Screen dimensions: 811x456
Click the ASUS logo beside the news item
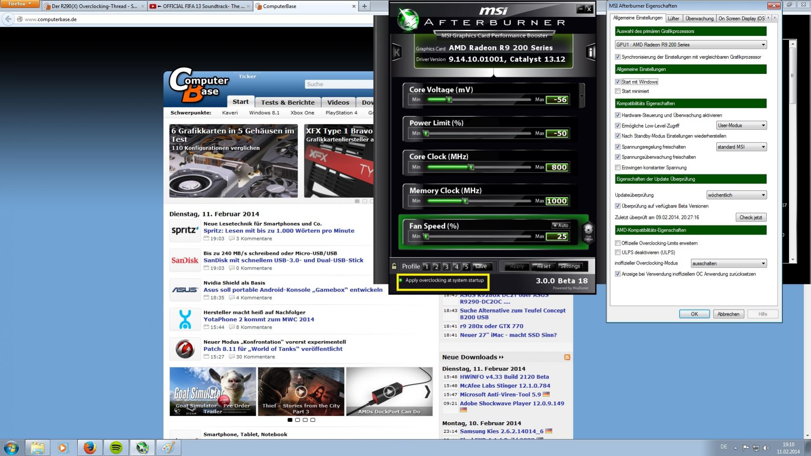click(185, 289)
